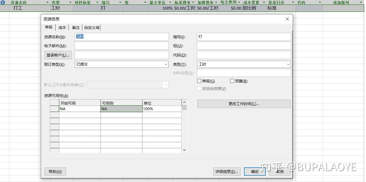366x182 pixels.
Task: Click the login account text field
Action: click(x=122, y=55)
